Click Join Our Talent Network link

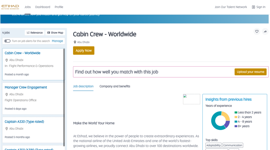coord(231,7)
